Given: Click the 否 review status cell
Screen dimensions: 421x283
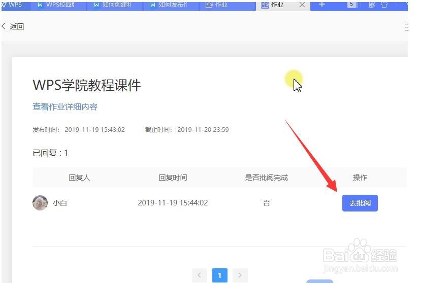Looking at the screenshot, I should click(x=266, y=202).
